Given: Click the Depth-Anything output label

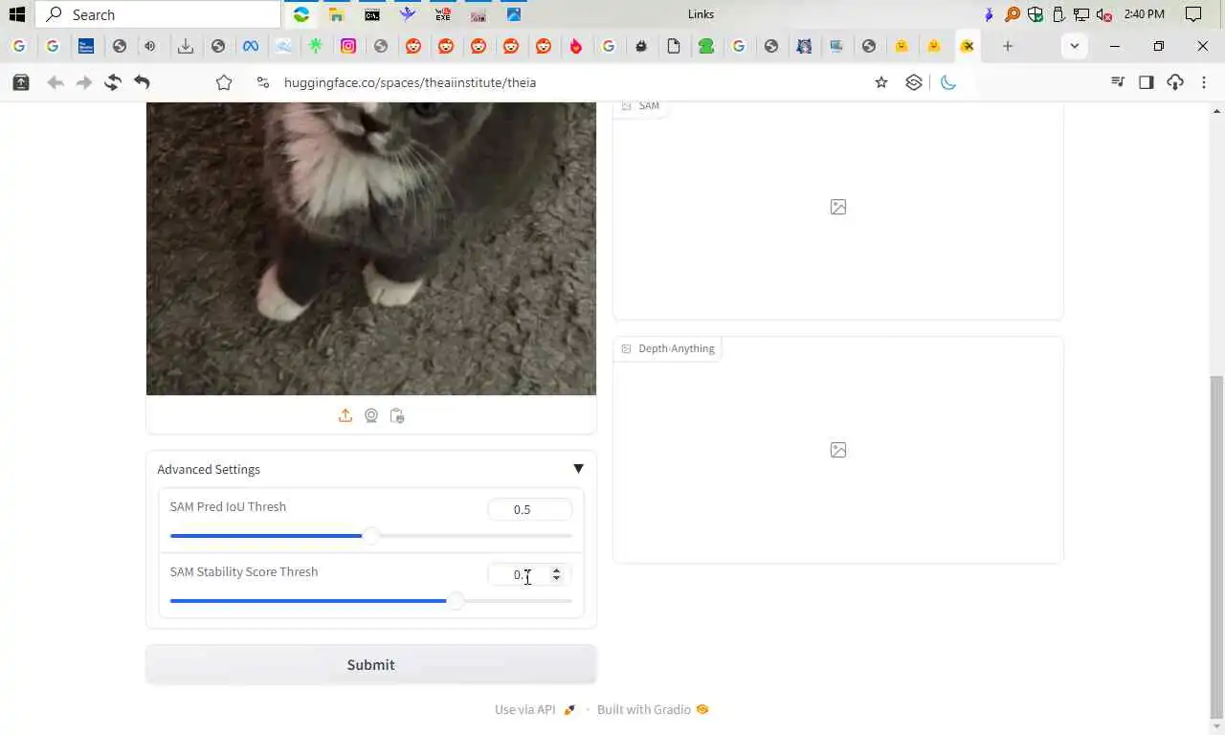Looking at the screenshot, I should [668, 348].
